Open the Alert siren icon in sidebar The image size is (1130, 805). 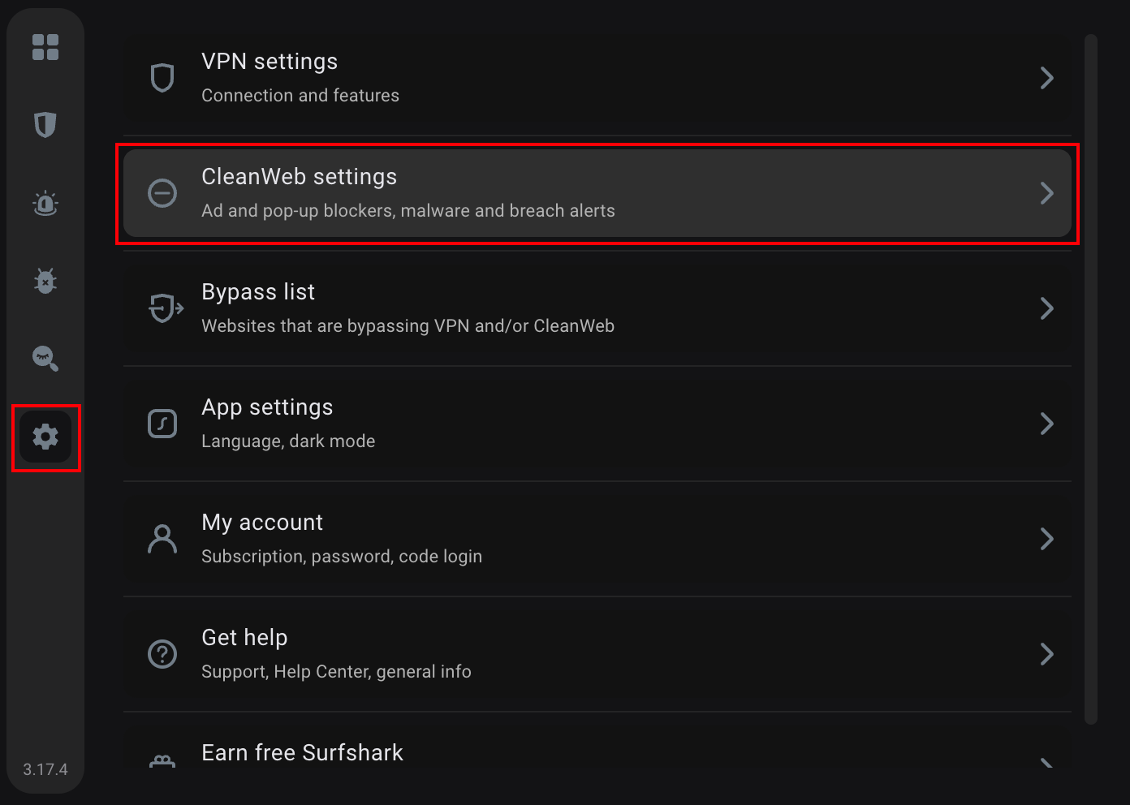click(x=45, y=203)
